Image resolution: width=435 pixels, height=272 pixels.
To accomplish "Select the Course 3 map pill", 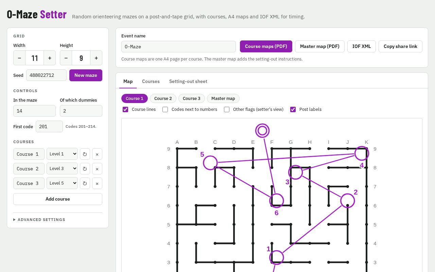I will 192,99.
